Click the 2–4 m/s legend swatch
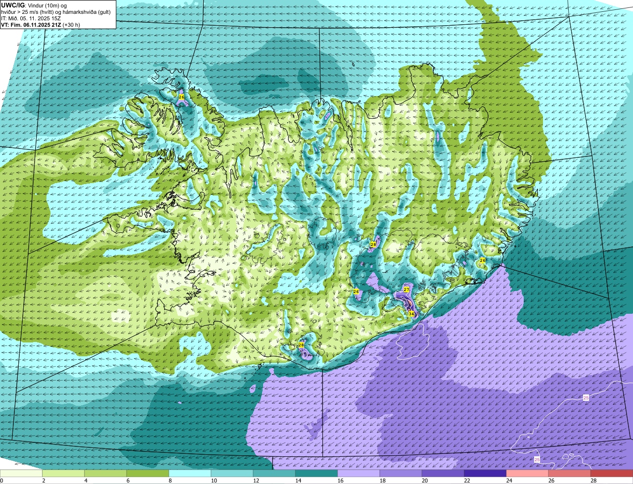 (x=64, y=474)
